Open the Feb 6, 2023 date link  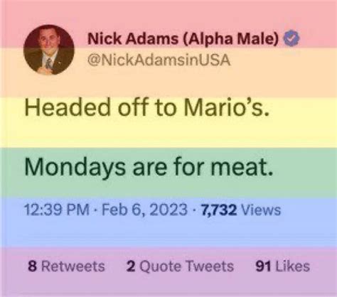pyautogui.click(x=144, y=210)
